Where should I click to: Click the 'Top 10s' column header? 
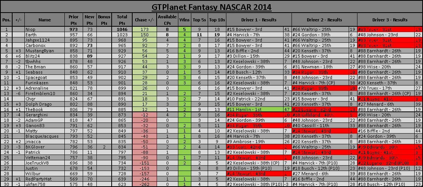click(217, 20)
